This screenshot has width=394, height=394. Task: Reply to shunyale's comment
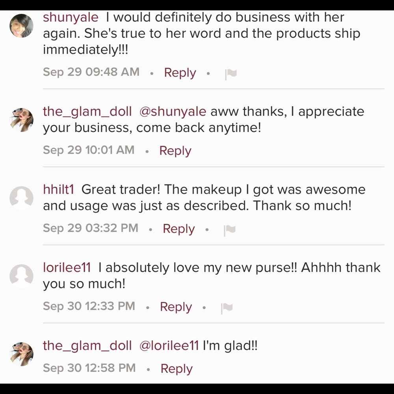point(180,73)
